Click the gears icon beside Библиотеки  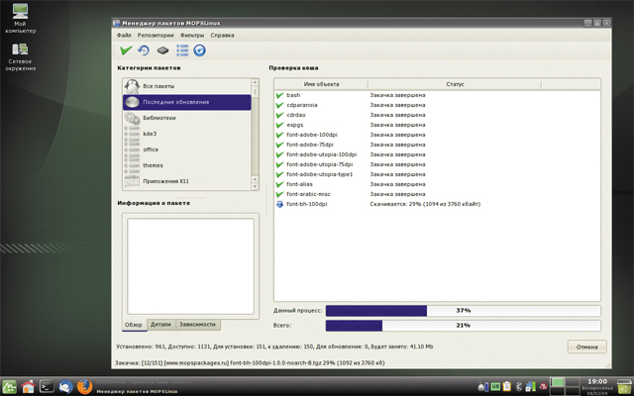(132, 118)
